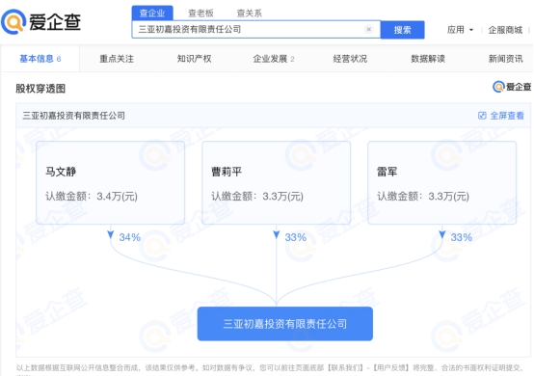
Task: Open the 新闻资讯 tab
Action: [505, 59]
